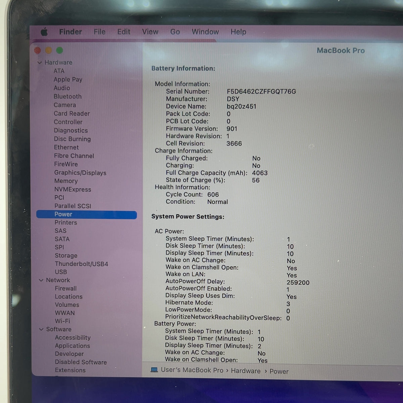Select Accessibility under Software

pyautogui.click(x=73, y=338)
